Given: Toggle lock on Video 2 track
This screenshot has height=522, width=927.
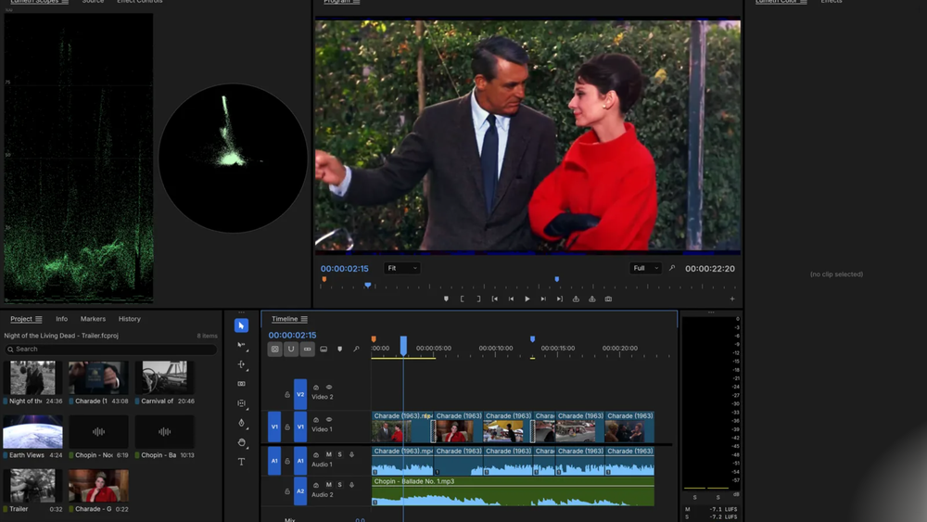Looking at the screenshot, I should tap(287, 394).
